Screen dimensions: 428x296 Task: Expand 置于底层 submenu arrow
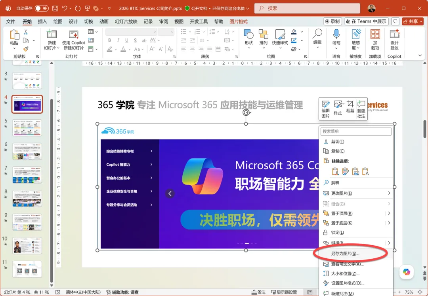point(389,223)
